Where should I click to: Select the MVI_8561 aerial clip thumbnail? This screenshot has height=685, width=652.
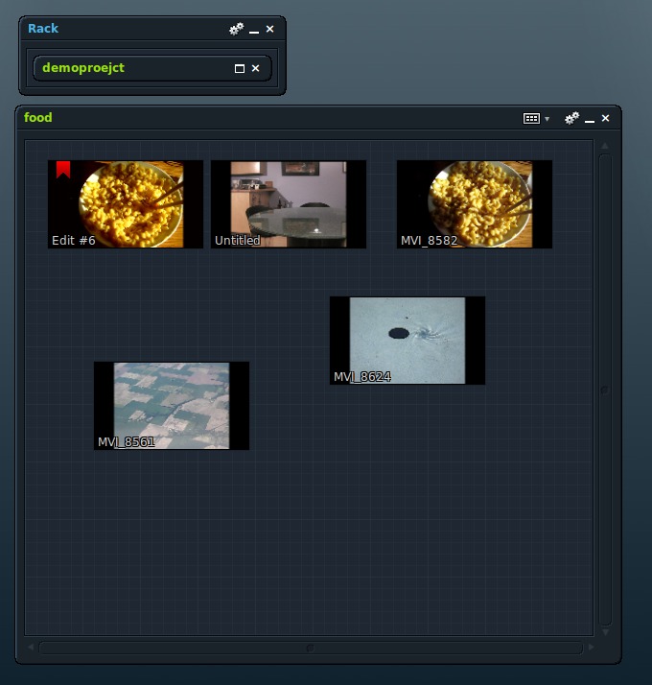coord(171,405)
